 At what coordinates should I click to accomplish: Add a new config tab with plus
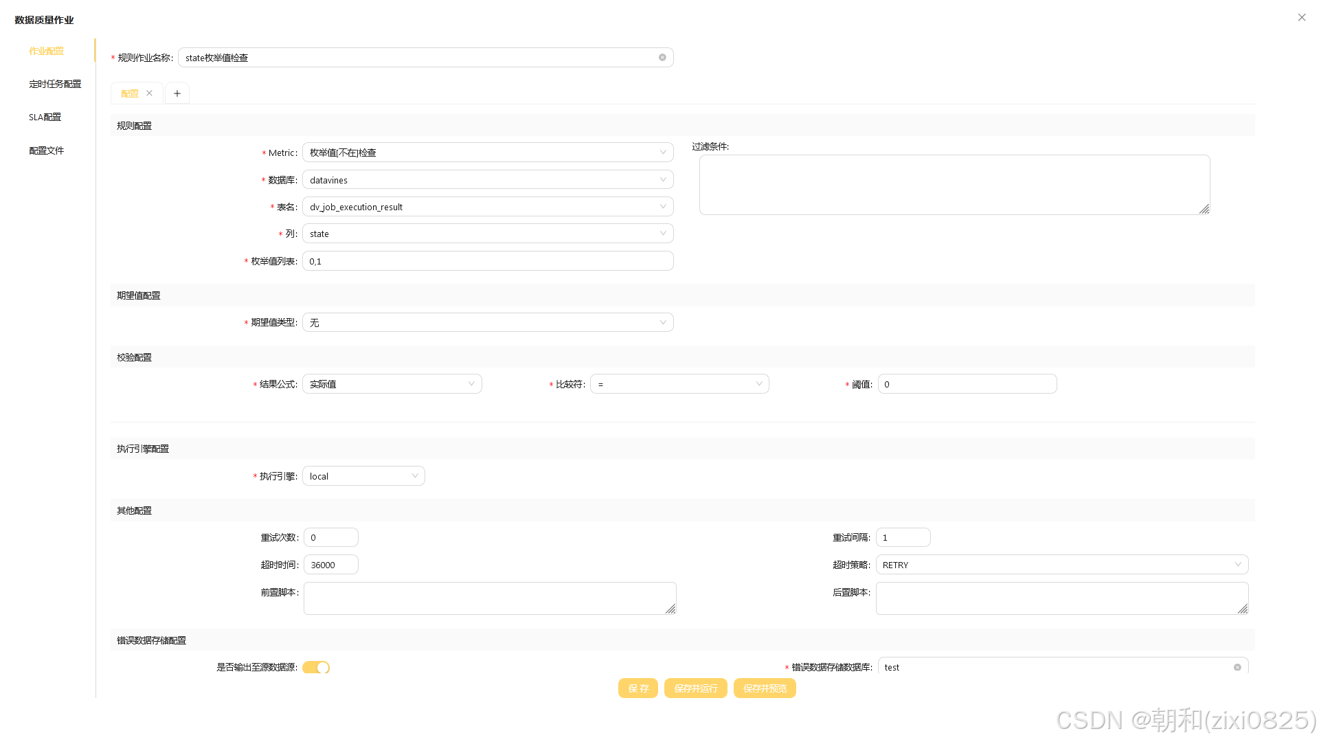[x=177, y=93]
